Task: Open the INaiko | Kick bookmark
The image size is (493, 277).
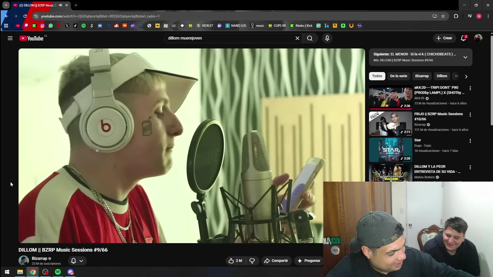Action: (301, 26)
